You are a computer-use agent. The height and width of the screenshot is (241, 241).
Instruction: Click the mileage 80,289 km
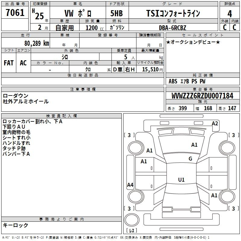(36, 43)
